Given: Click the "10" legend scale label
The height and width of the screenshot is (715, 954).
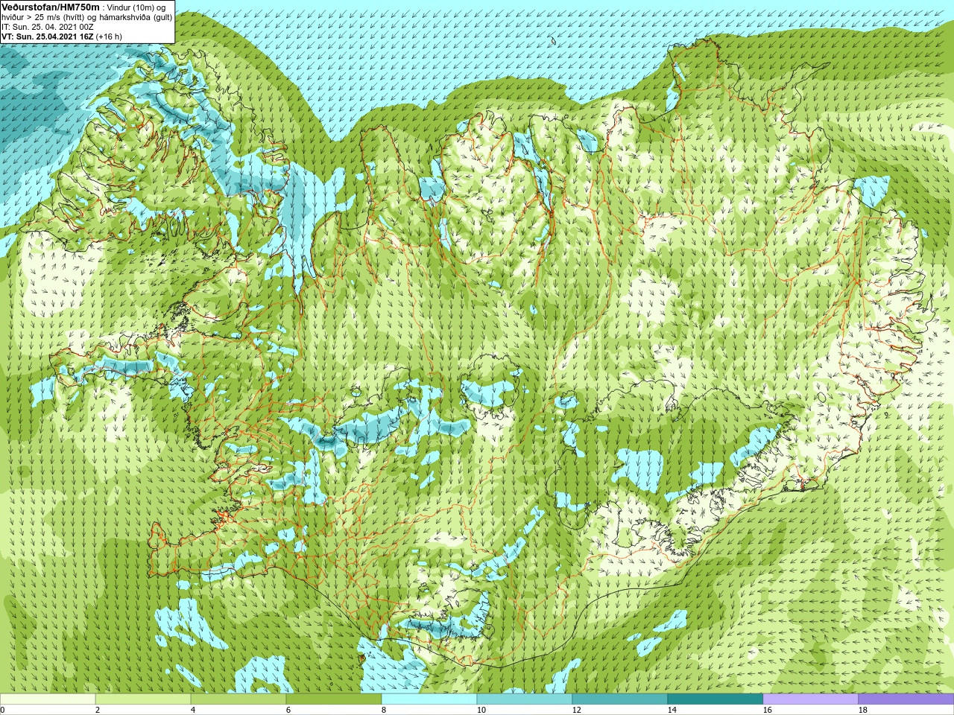Looking at the screenshot, I should pos(481,710).
